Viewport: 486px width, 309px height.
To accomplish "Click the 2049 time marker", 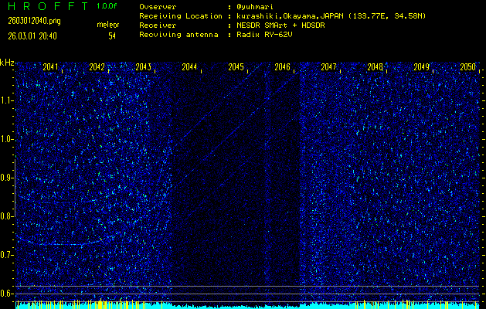I will click(422, 67).
